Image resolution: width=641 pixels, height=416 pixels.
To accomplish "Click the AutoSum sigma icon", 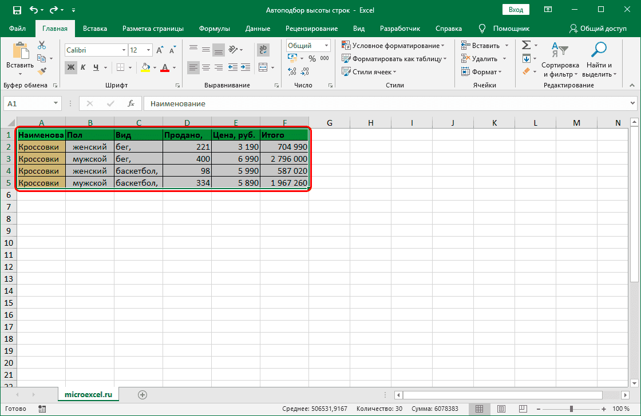I will 526,45.
